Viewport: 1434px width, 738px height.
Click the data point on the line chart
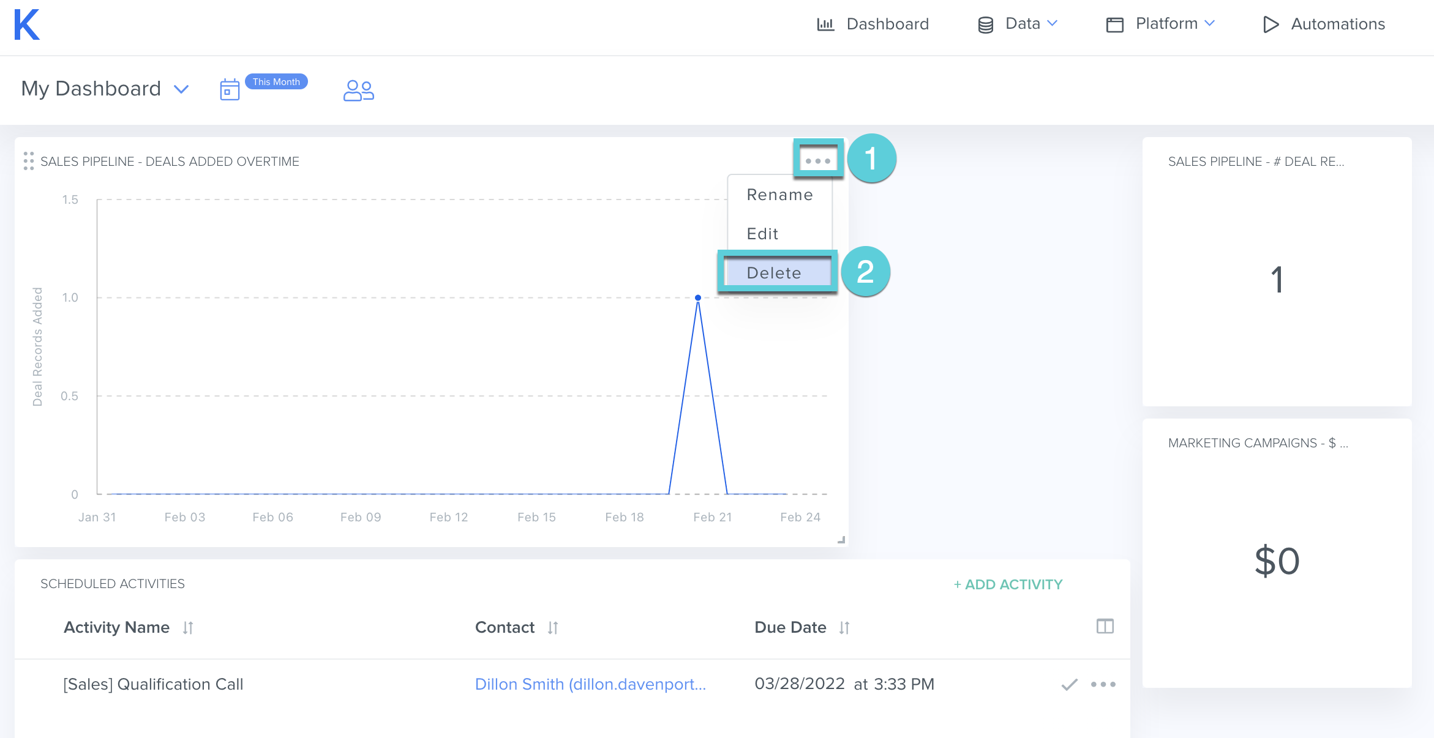698,298
